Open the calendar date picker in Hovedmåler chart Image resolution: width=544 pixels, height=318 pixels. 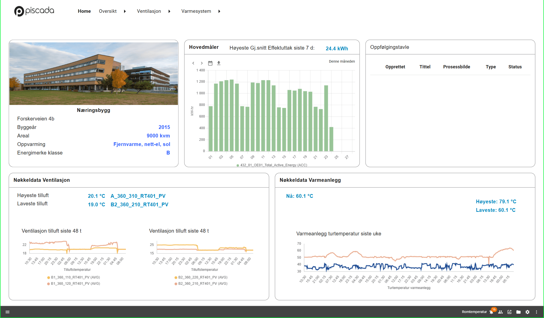(x=210, y=63)
